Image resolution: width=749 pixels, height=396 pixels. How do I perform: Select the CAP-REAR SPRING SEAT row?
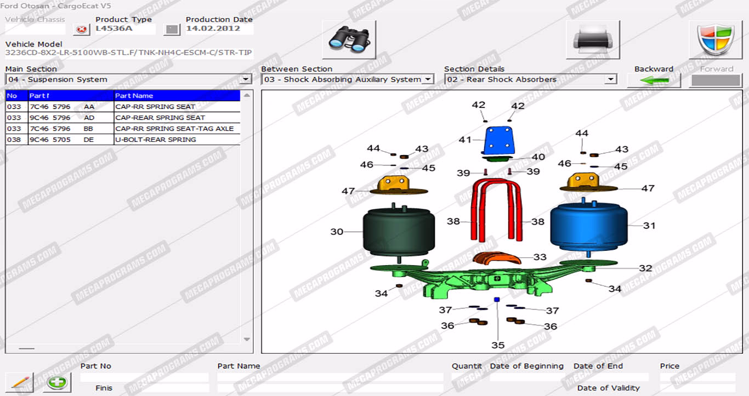(123, 118)
